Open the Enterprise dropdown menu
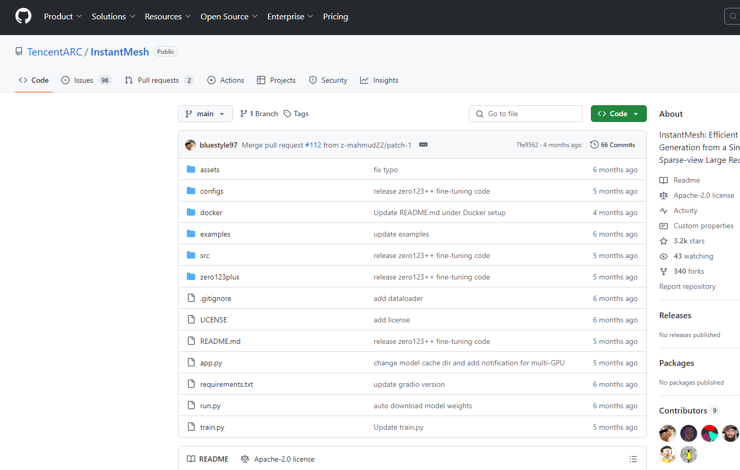This screenshot has width=740, height=470. coord(290,17)
